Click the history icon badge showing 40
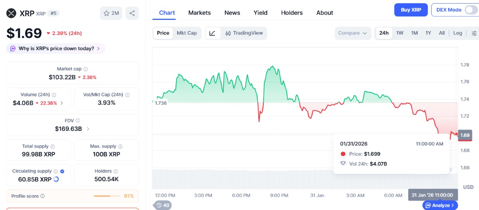The image size is (479, 210). pos(162,205)
